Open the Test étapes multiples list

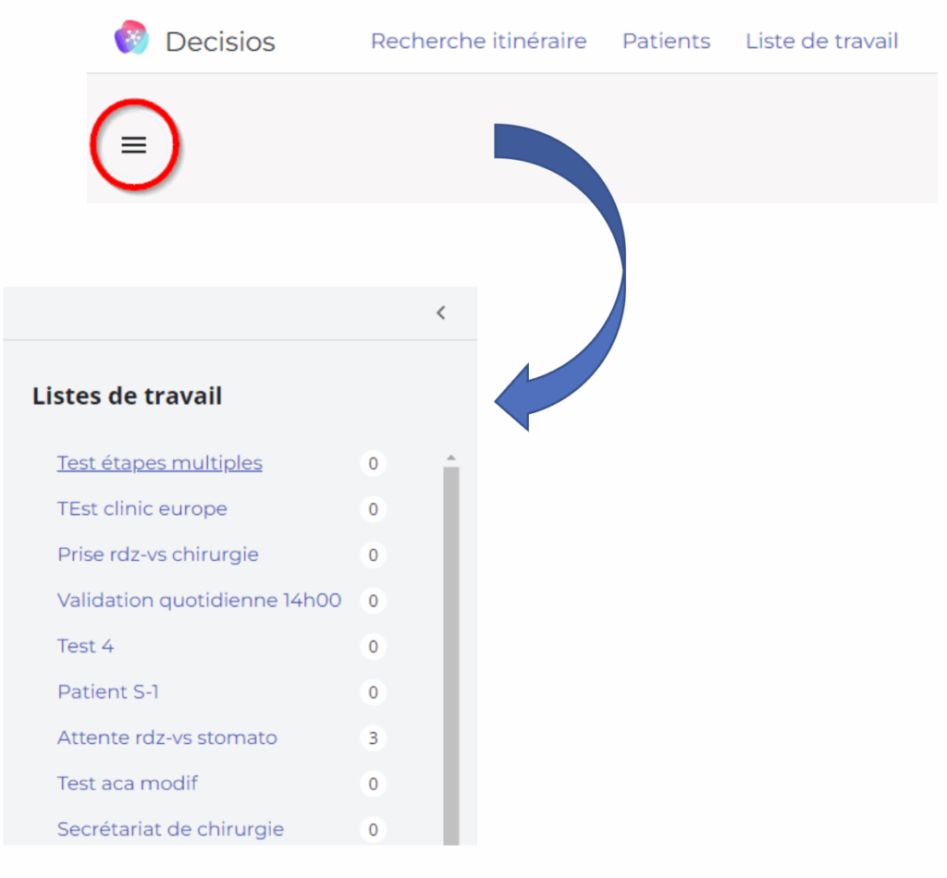click(x=159, y=462)
